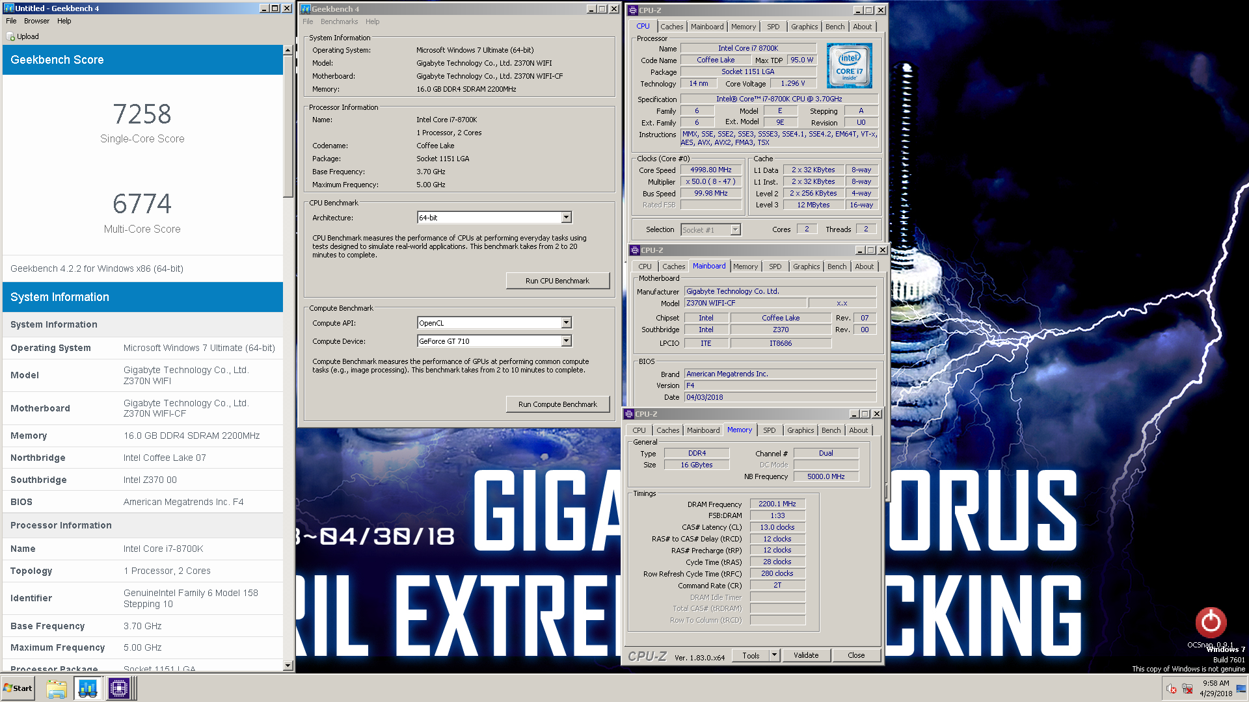Open Graphics tab in the Mainboard CPU-Z window
This screenshot has width=1249, height=702.
(806, 266)
